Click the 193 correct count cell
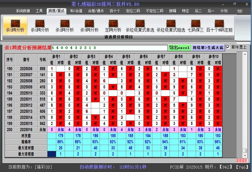 (218, 136)
